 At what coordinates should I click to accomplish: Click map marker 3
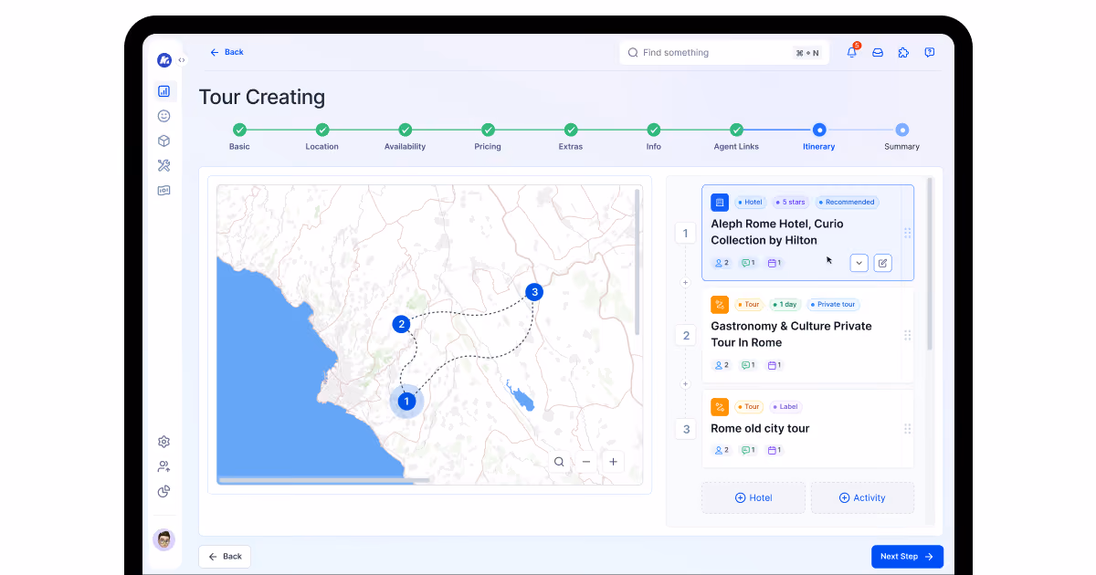click(534, 292)
